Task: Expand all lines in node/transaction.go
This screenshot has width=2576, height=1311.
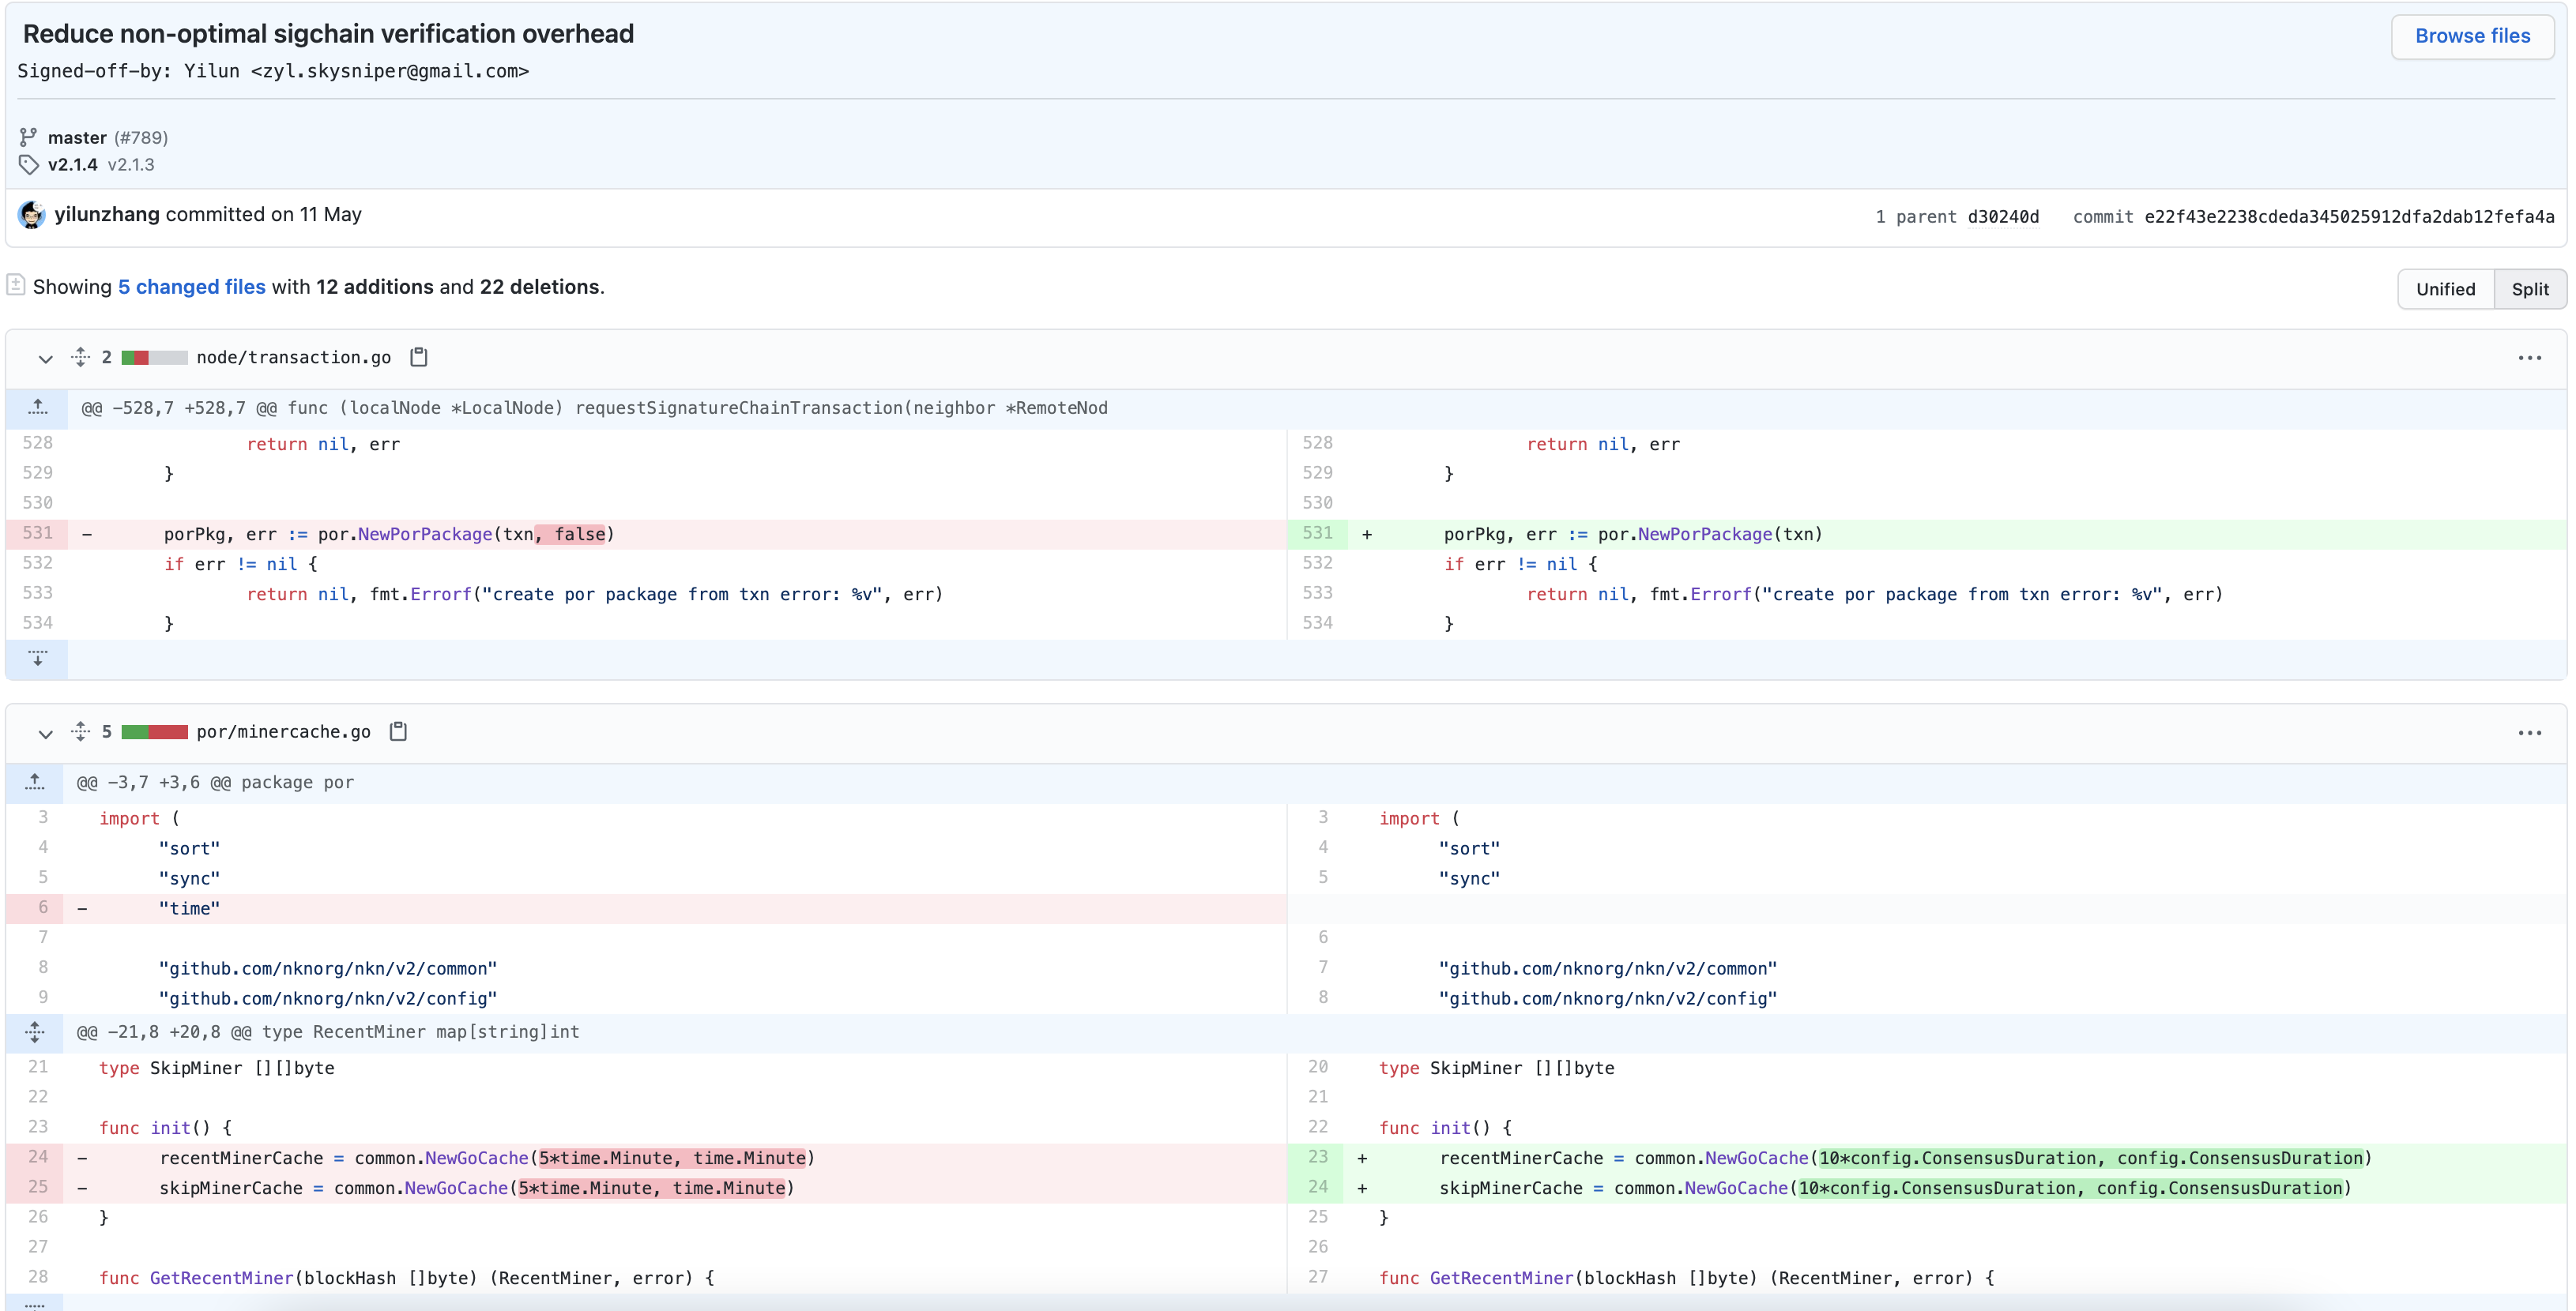Action: pos(81,357)
